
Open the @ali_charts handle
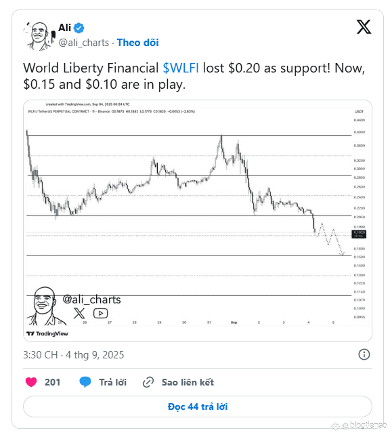84,43
